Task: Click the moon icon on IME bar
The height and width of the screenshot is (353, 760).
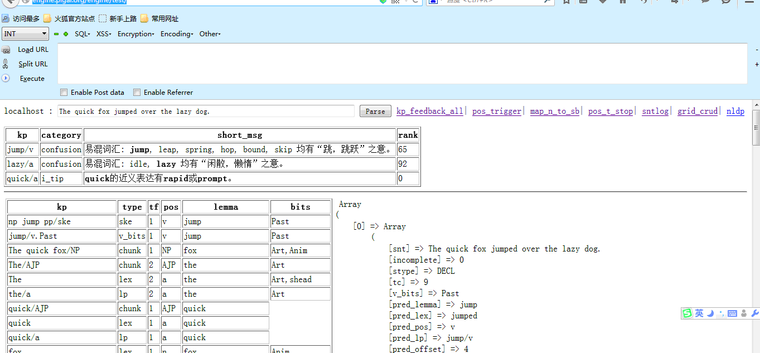Action: click(710, 313)
